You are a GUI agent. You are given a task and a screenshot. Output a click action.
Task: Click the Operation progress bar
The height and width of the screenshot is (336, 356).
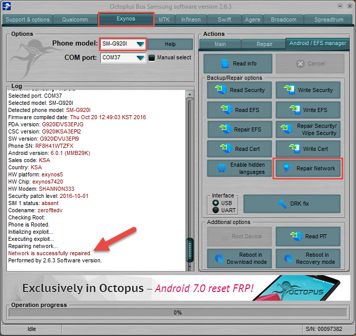click(x=178, y=312)
